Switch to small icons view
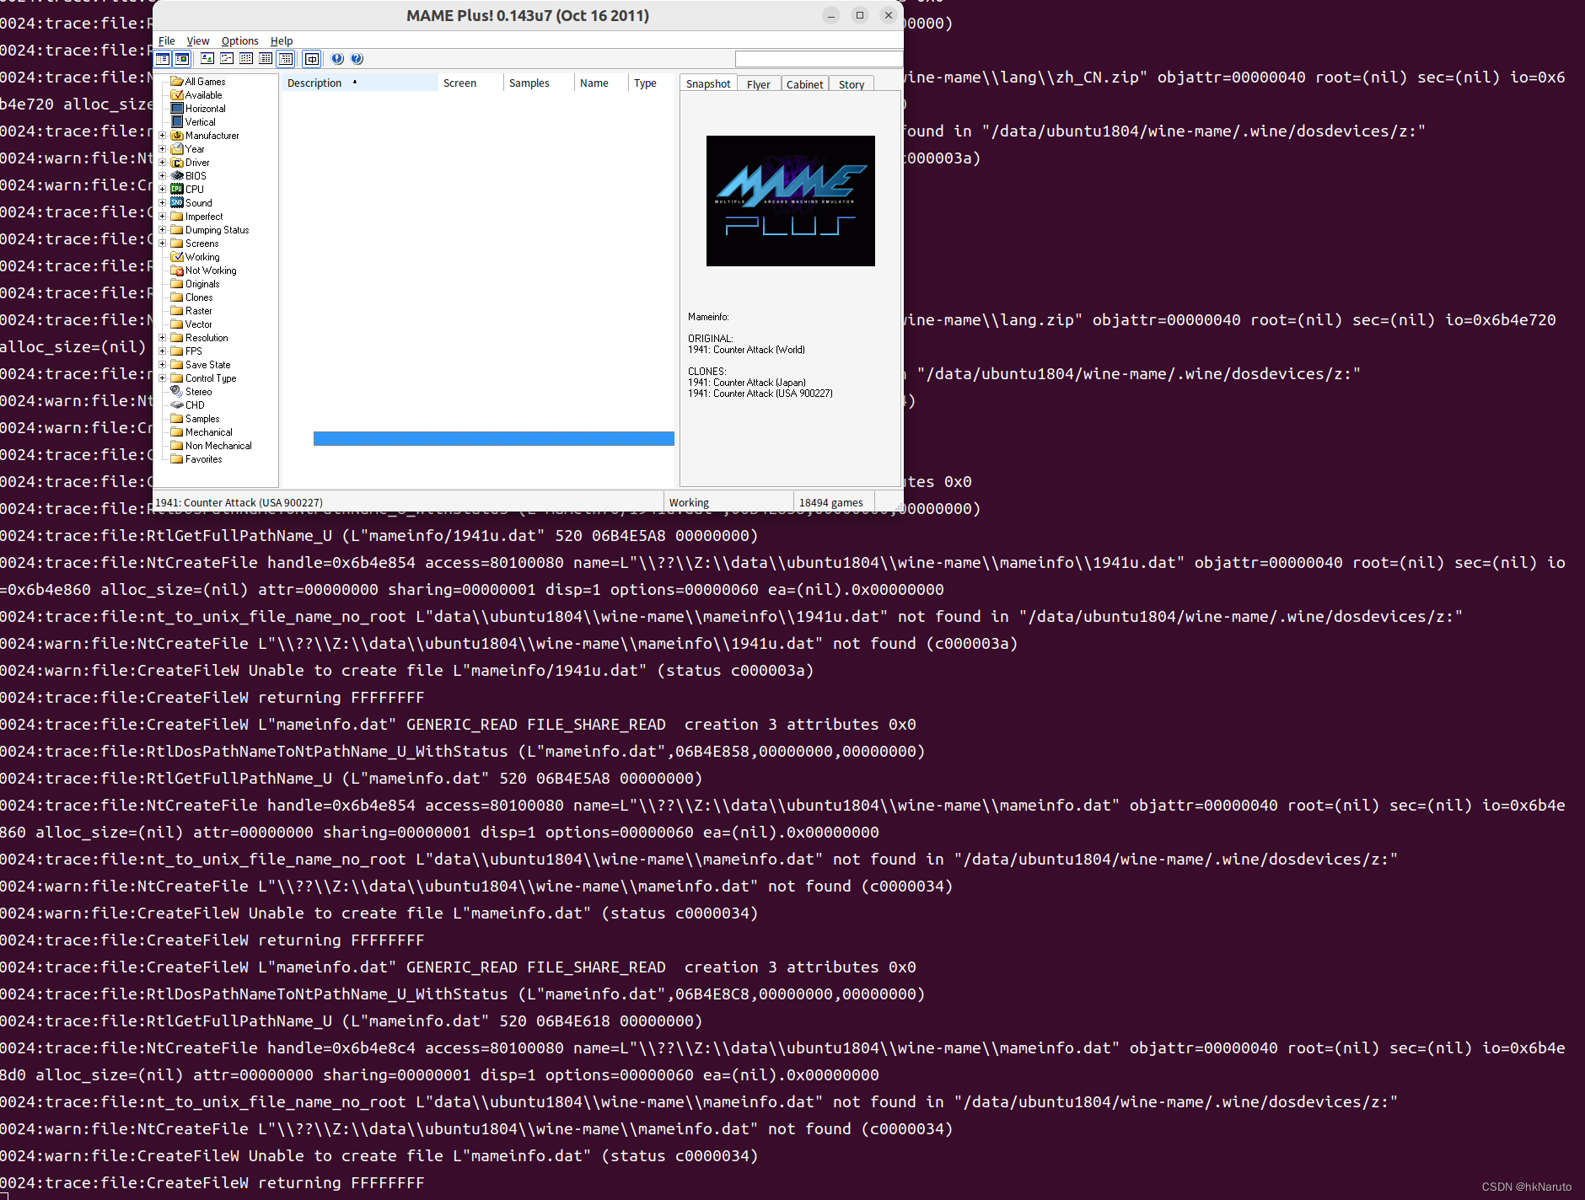1585x1200 pixels. click(x=227, y=59)
